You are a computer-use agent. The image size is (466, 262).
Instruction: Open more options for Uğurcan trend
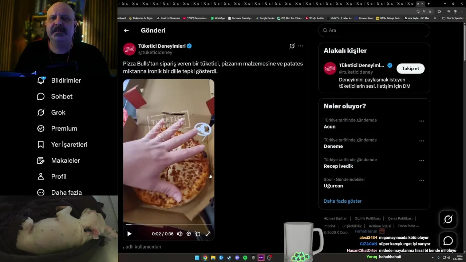(x=422, y=180)
